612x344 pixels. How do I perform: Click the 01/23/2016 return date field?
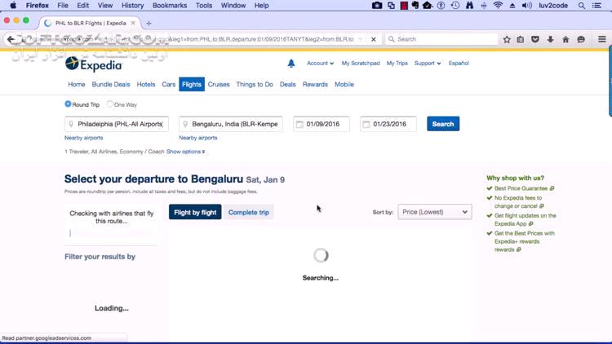pyautogui.click(x=388, y=124)
